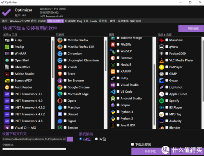Click the VLC Media Player icon
Image resolution: width=204 pixels, height=156 pixels.
tap(161, 60)
